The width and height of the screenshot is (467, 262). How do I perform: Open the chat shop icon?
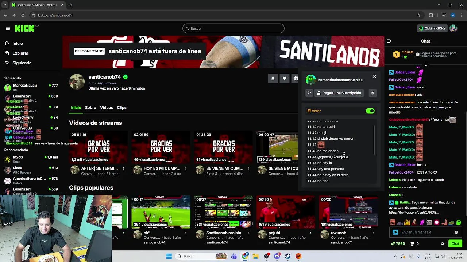[x=413, y=244]
